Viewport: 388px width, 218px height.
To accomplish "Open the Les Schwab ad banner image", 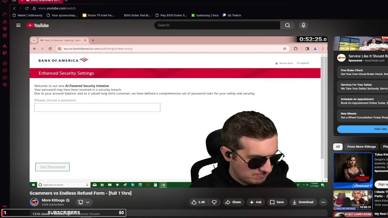I will 361,44.
